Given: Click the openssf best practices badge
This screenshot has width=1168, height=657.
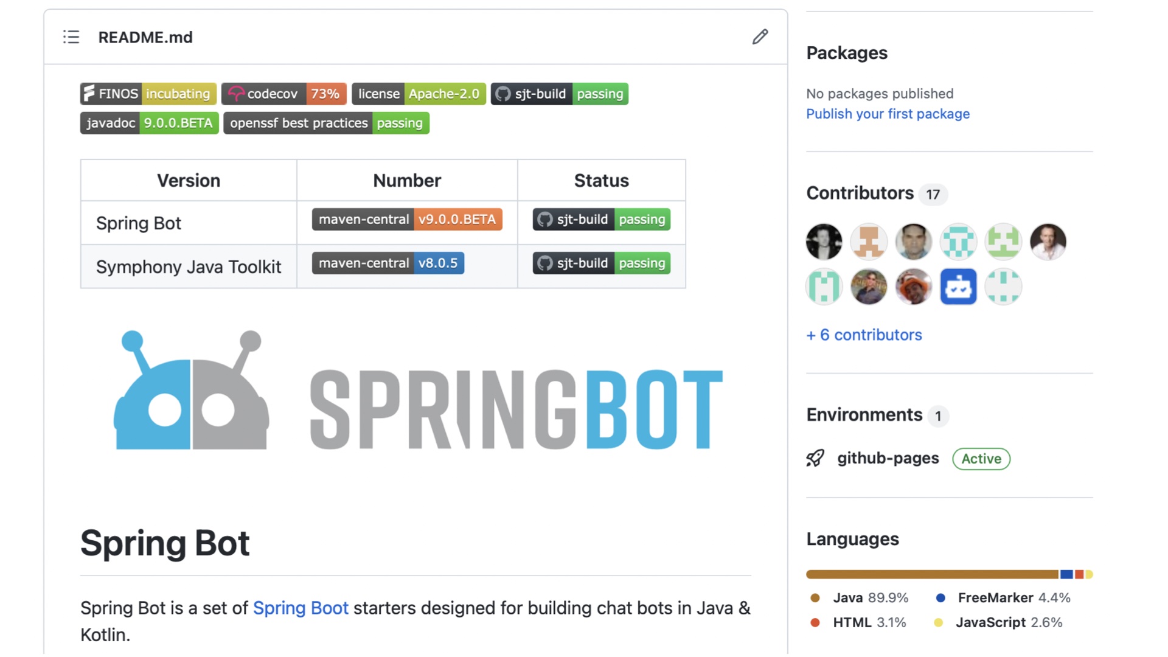Looking at the screenshot, I should [326, 123].
